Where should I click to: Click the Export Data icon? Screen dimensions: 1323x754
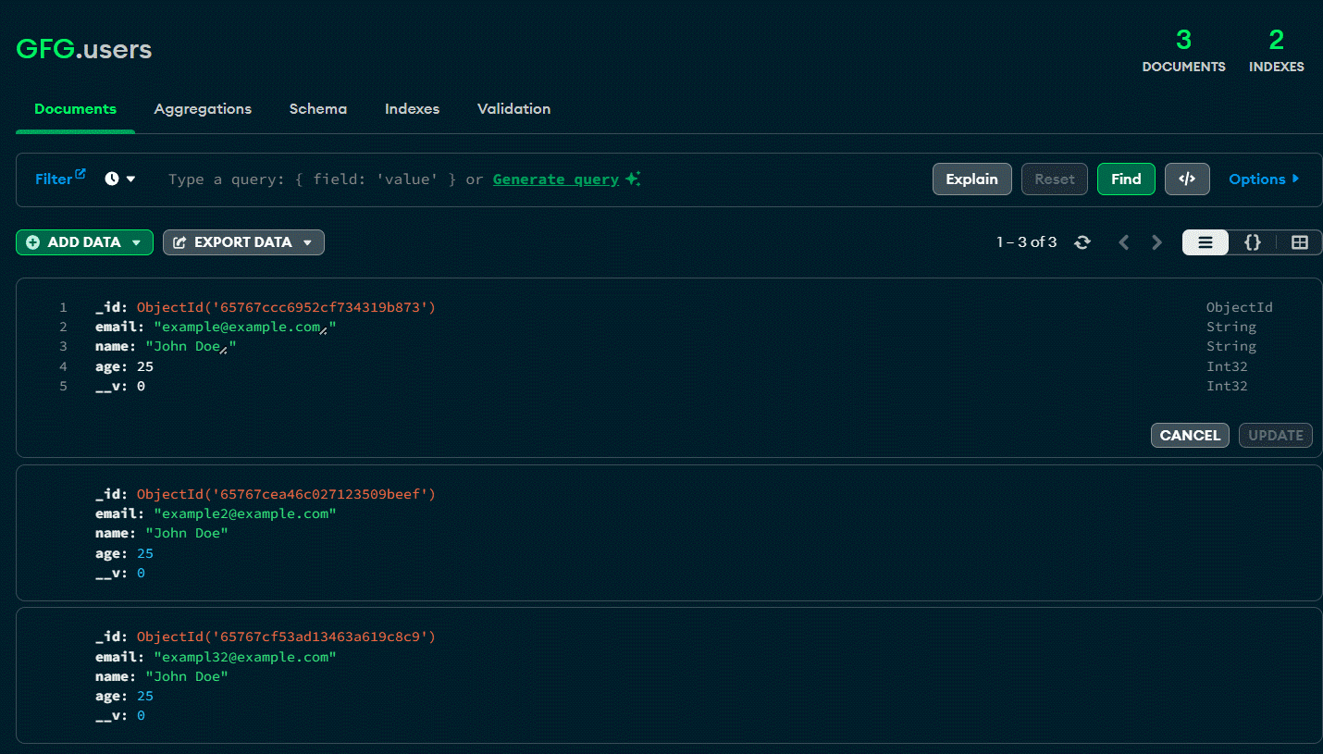click(x=179, y=242)
